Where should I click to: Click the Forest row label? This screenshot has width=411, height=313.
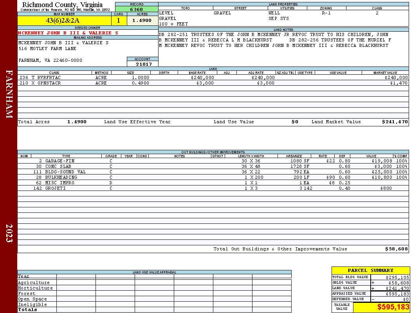[26, 293]
